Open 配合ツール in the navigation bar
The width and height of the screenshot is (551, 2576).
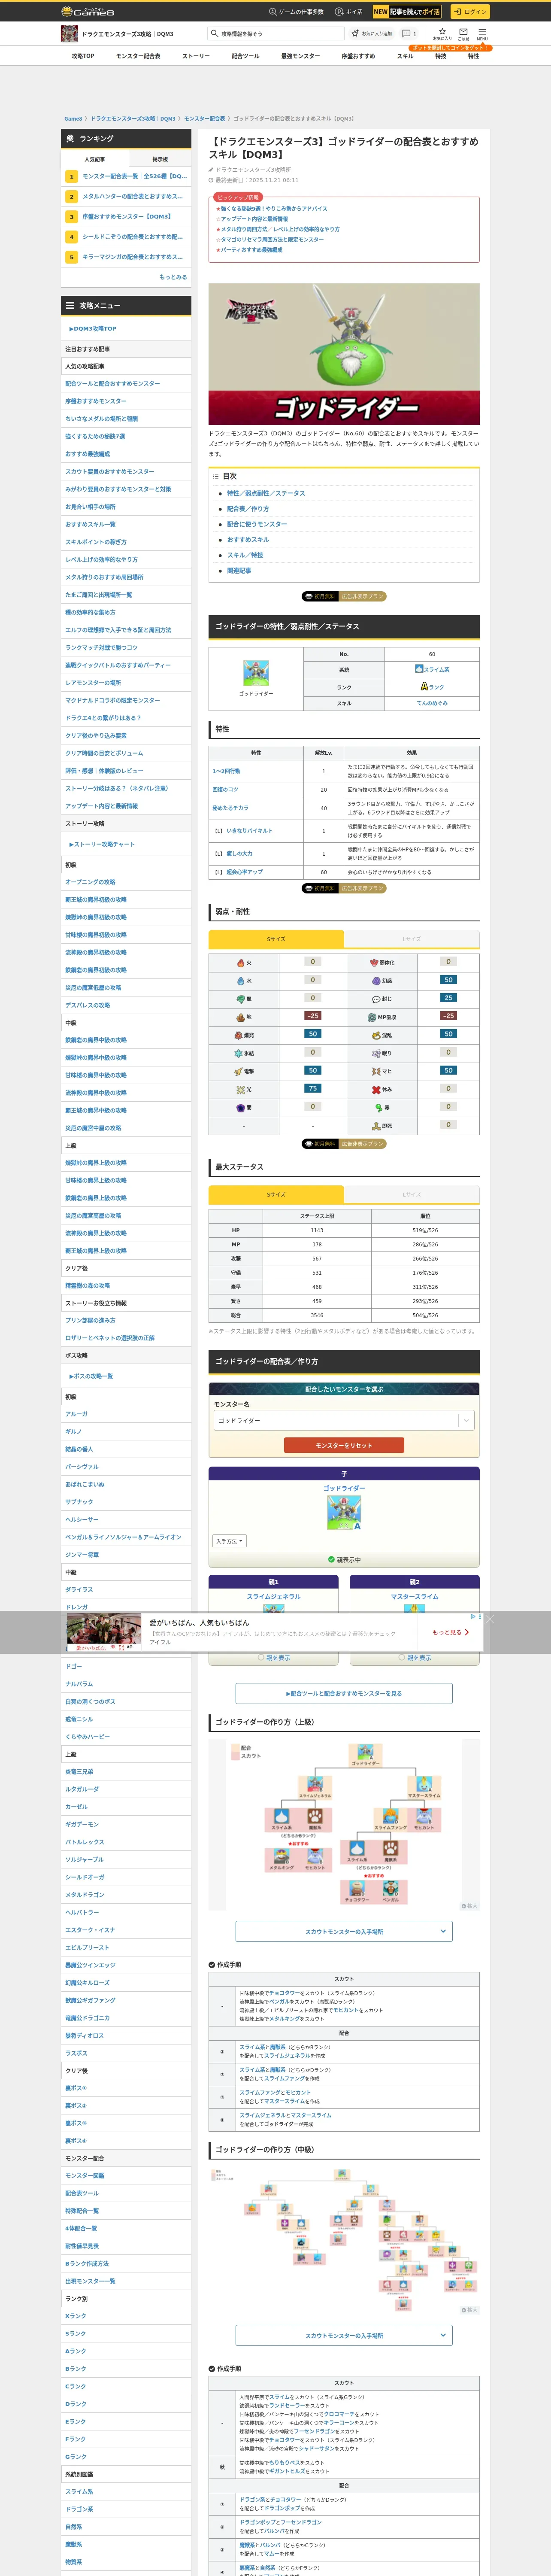tap(245, 56)
